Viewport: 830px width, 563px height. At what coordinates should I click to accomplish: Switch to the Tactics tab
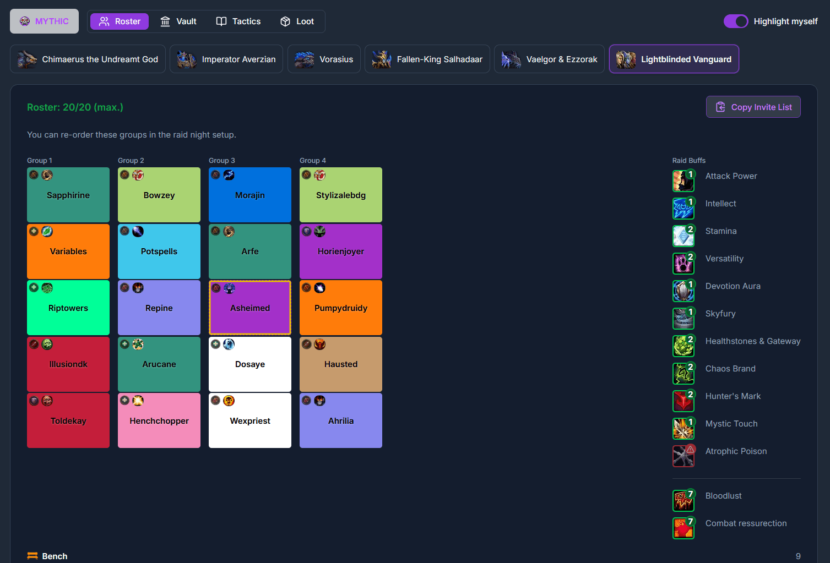click(x=238, y=21)
